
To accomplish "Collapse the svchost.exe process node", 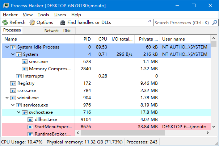I will (19, 112).
